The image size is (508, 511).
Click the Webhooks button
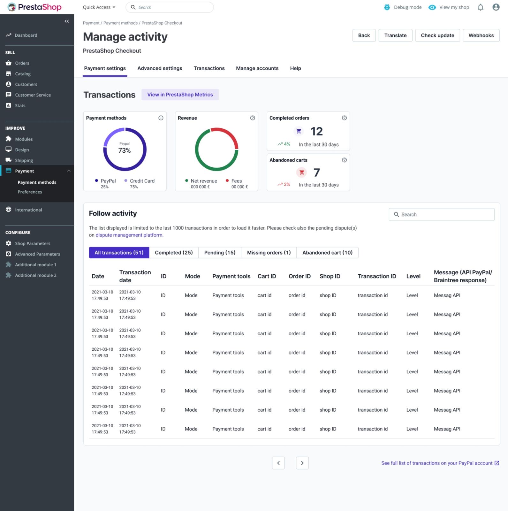tap(481, 35)
